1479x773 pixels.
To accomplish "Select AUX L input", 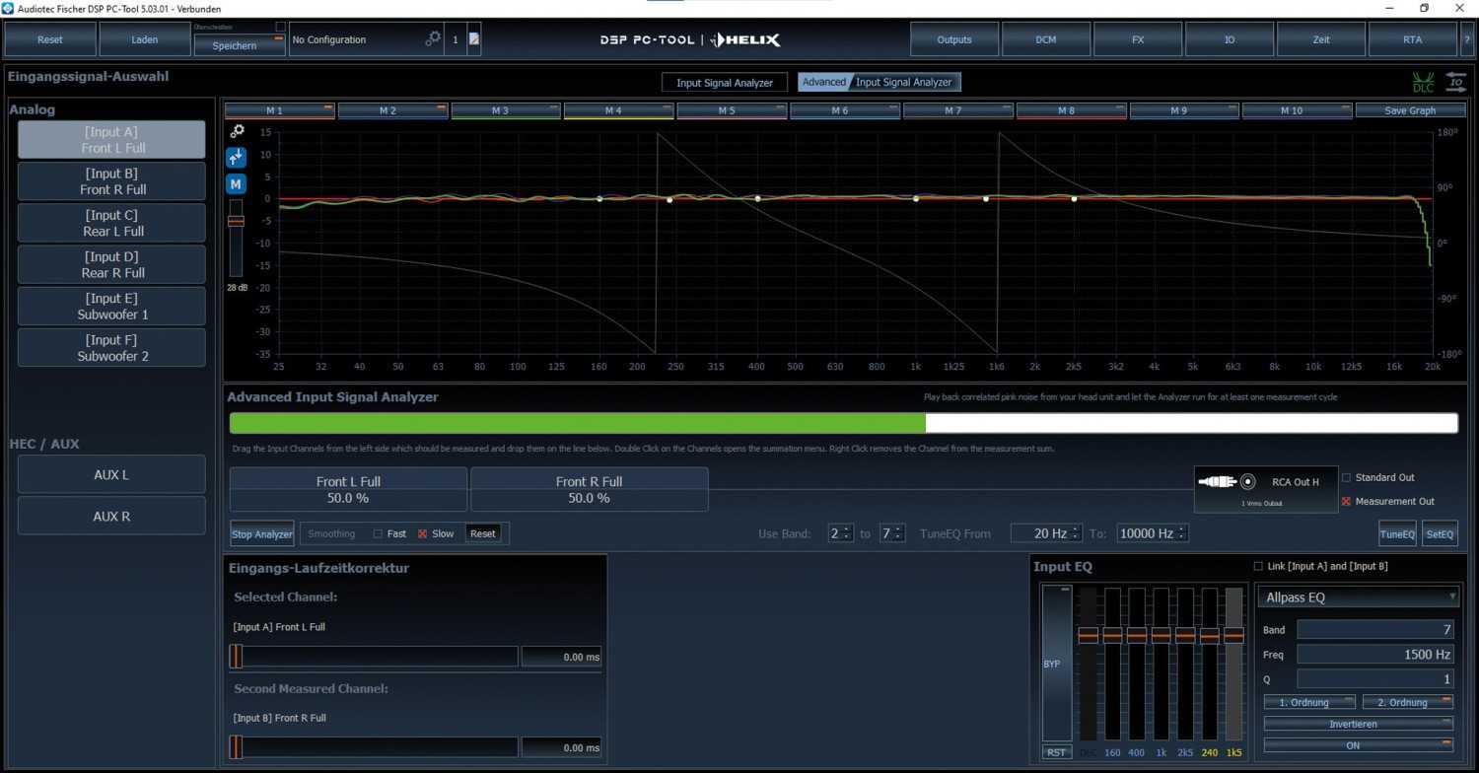I will click(111, 474).
